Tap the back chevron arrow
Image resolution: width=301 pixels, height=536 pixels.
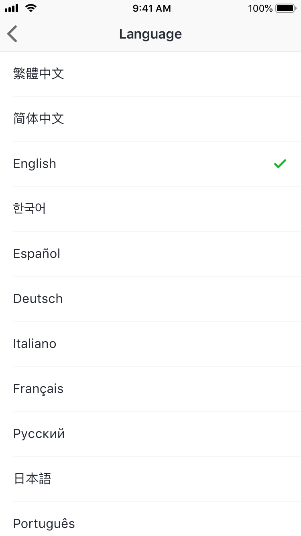click(x=12, y=34)
